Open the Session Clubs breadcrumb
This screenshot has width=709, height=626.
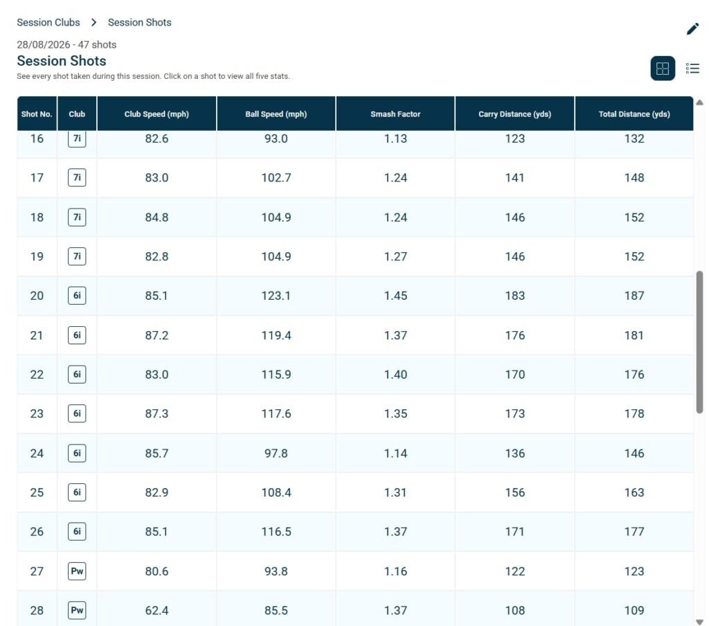coord(48,22)
